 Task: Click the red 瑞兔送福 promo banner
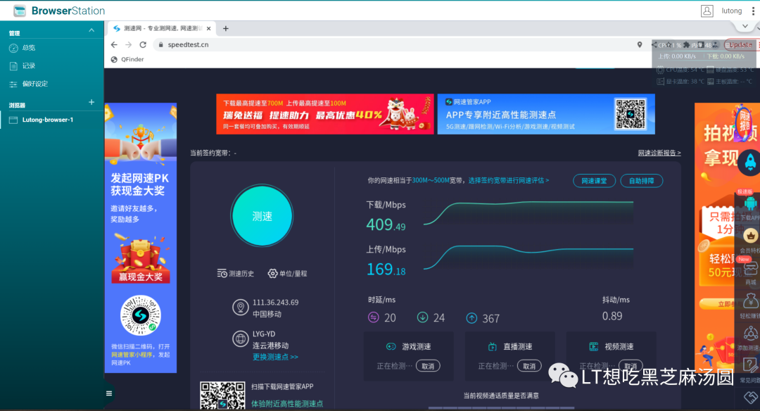[x=324, y=114]
